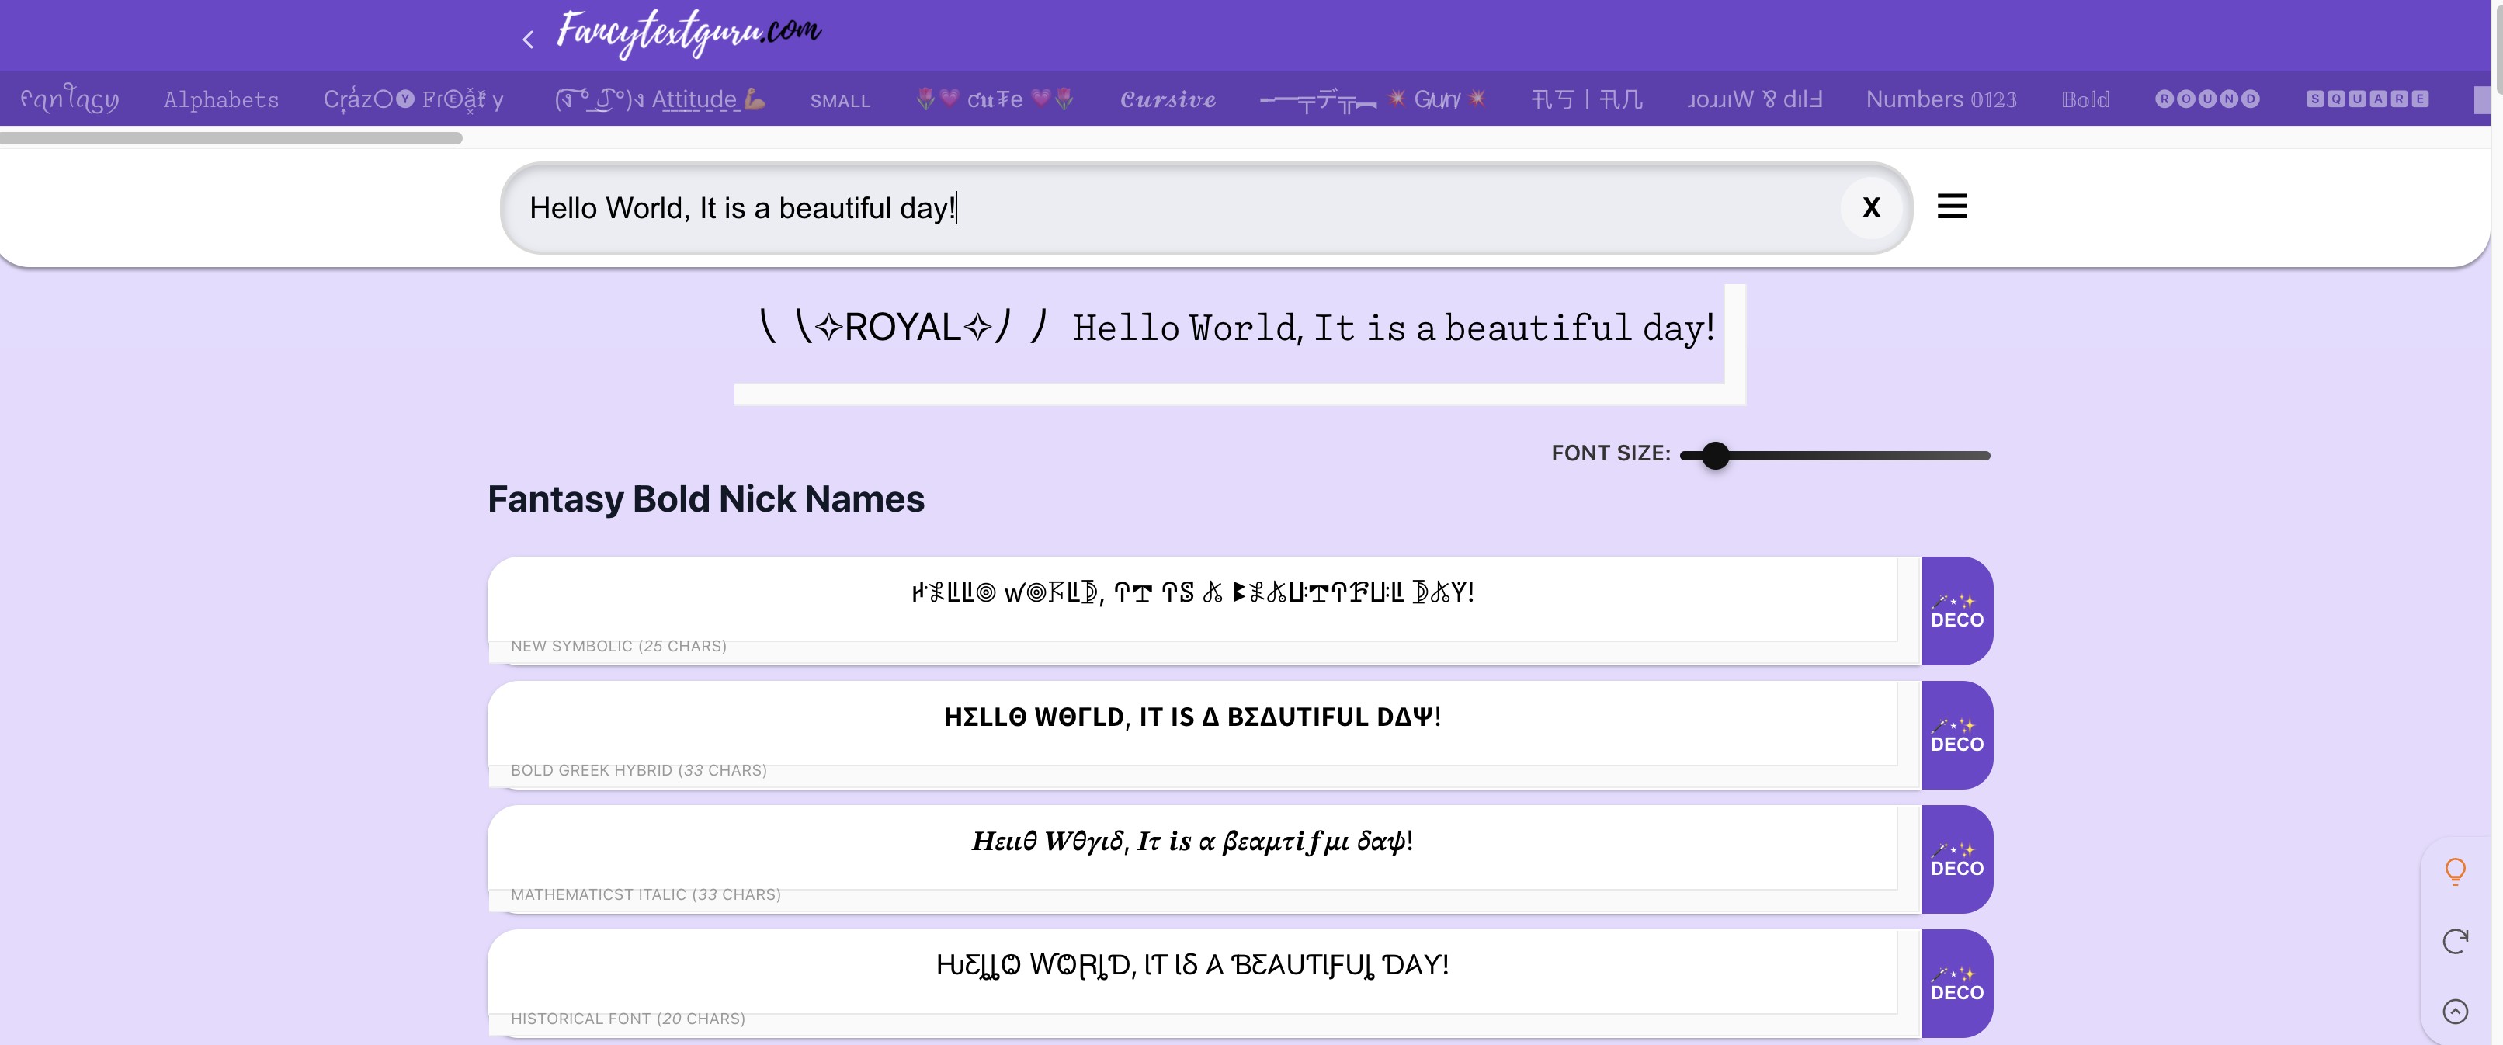Open DECO for the Historical Font row
Screen dimensions: 2503x1045
click(x=1957, y=984)
